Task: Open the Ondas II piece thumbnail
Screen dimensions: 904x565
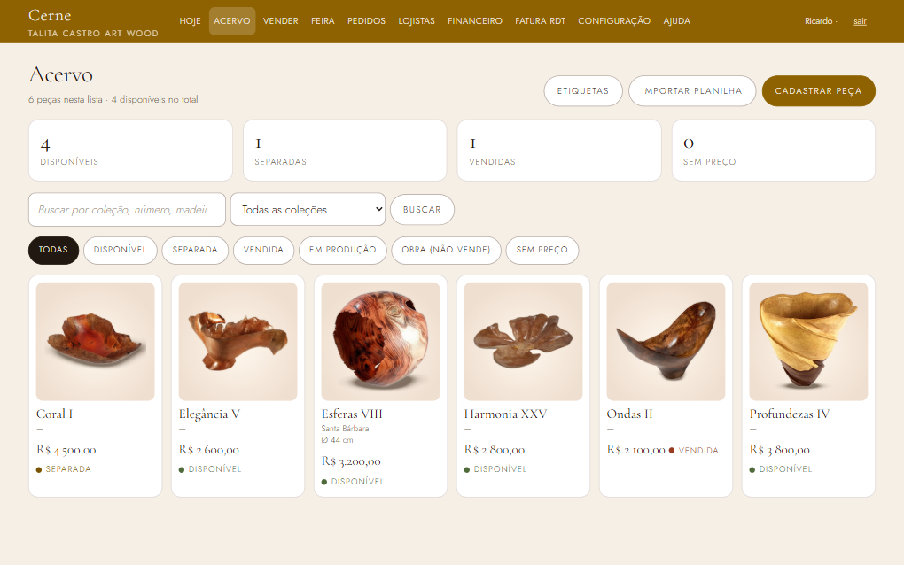Action: coord(666,342)
